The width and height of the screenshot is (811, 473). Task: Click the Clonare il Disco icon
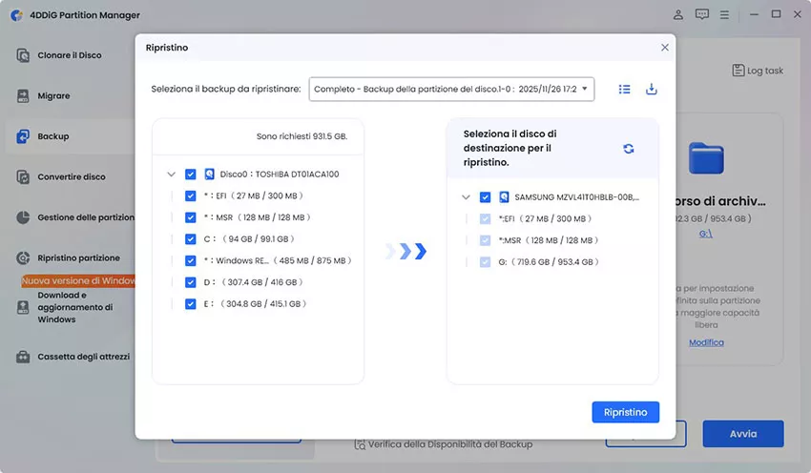click(23, 55)
